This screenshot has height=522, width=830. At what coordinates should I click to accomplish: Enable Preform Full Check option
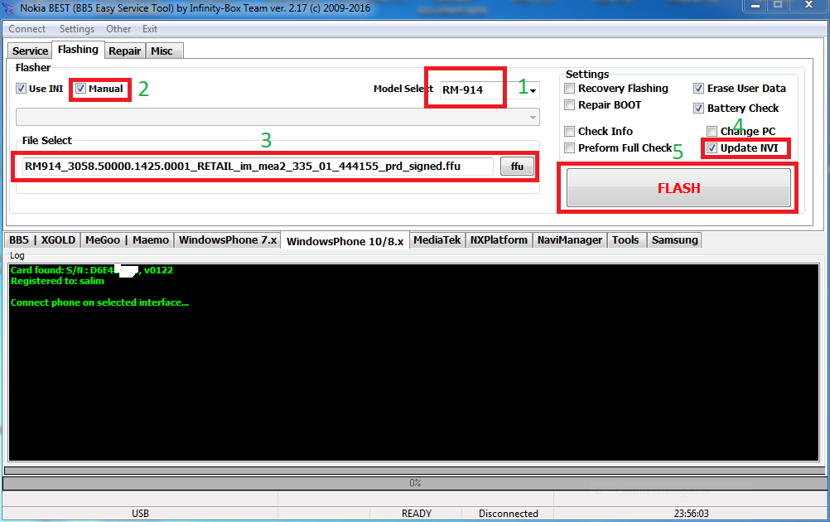pyautogui.click(x=570, y=147)
